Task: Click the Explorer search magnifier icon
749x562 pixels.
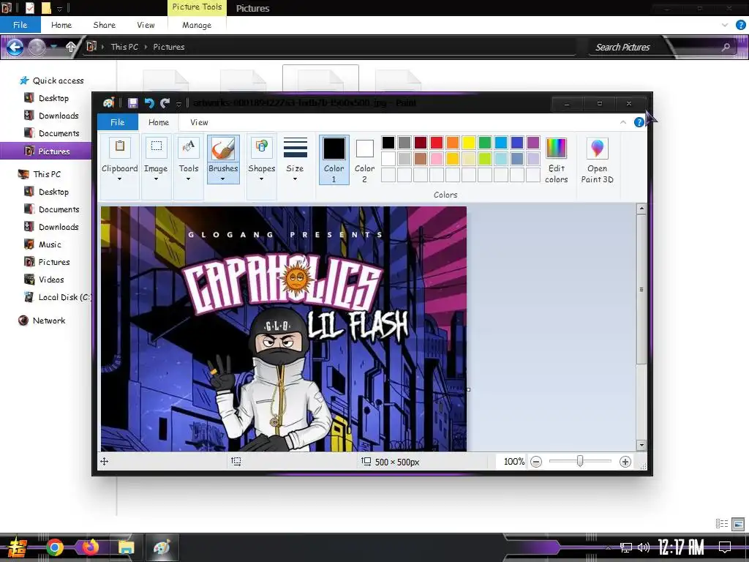Action: [x=726, y=47]
